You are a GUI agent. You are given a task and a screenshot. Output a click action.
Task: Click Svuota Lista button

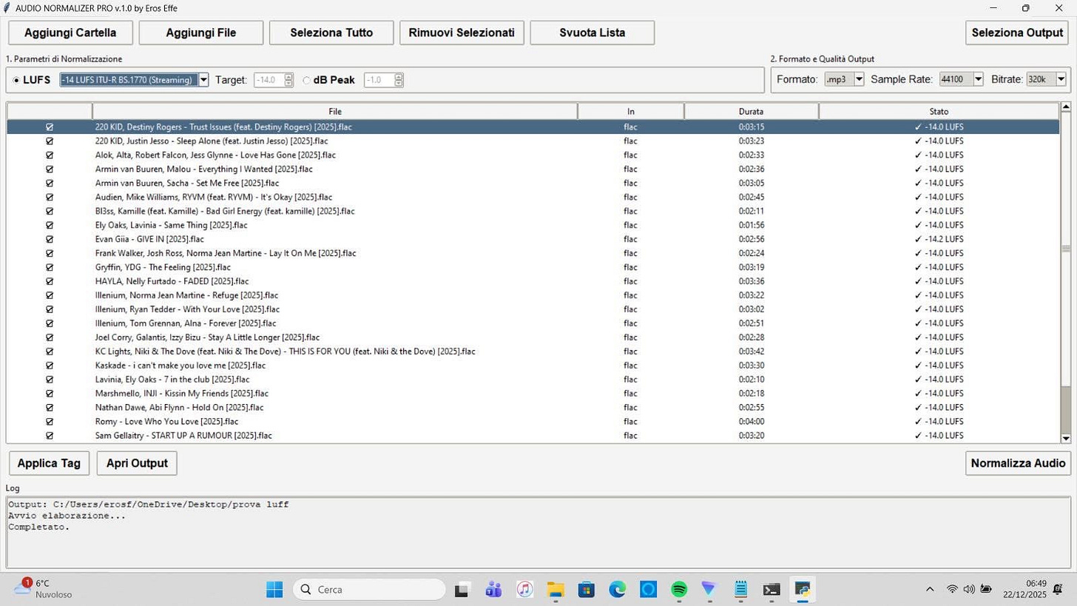[x=592, y=33]
